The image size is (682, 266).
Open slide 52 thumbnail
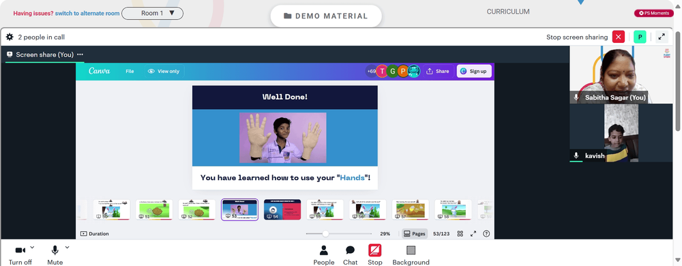pos(197,210)
